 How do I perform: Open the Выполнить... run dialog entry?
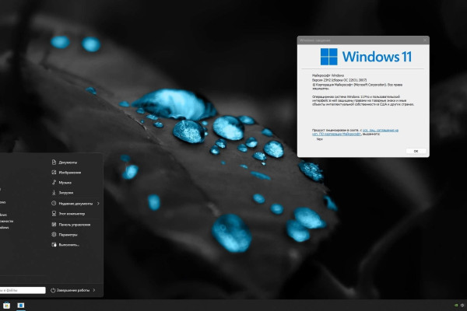(x=65, y=245)
